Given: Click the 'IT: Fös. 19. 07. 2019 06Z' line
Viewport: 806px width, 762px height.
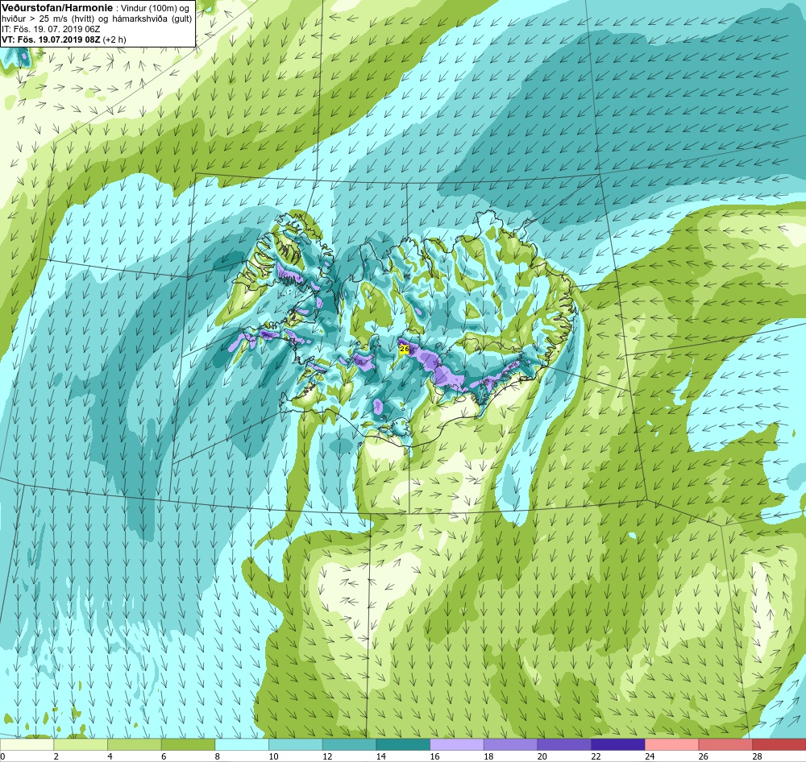Looking at the screenshot, I should coord(51,29).
